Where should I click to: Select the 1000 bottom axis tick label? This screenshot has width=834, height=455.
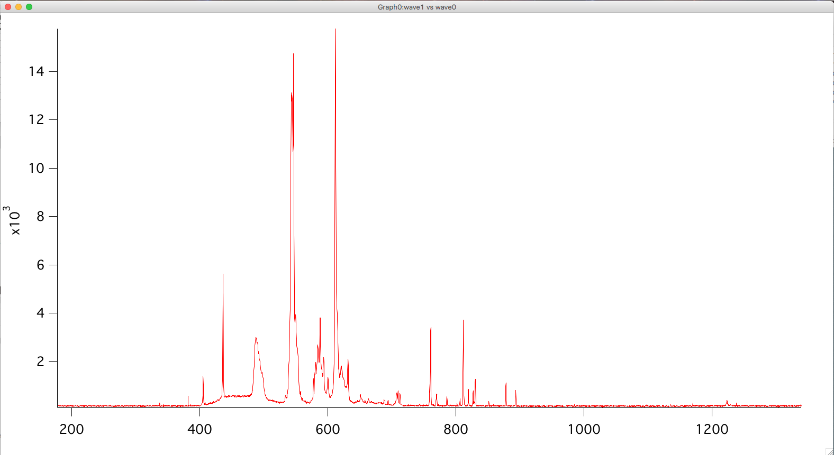(584, 429)
